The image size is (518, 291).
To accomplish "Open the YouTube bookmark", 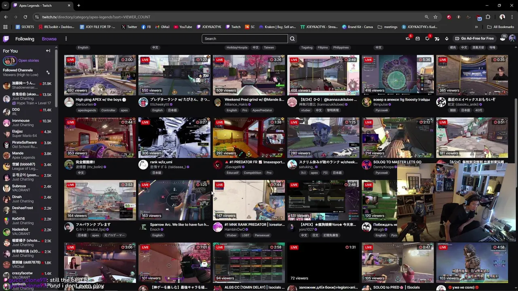I will [183, 27].
